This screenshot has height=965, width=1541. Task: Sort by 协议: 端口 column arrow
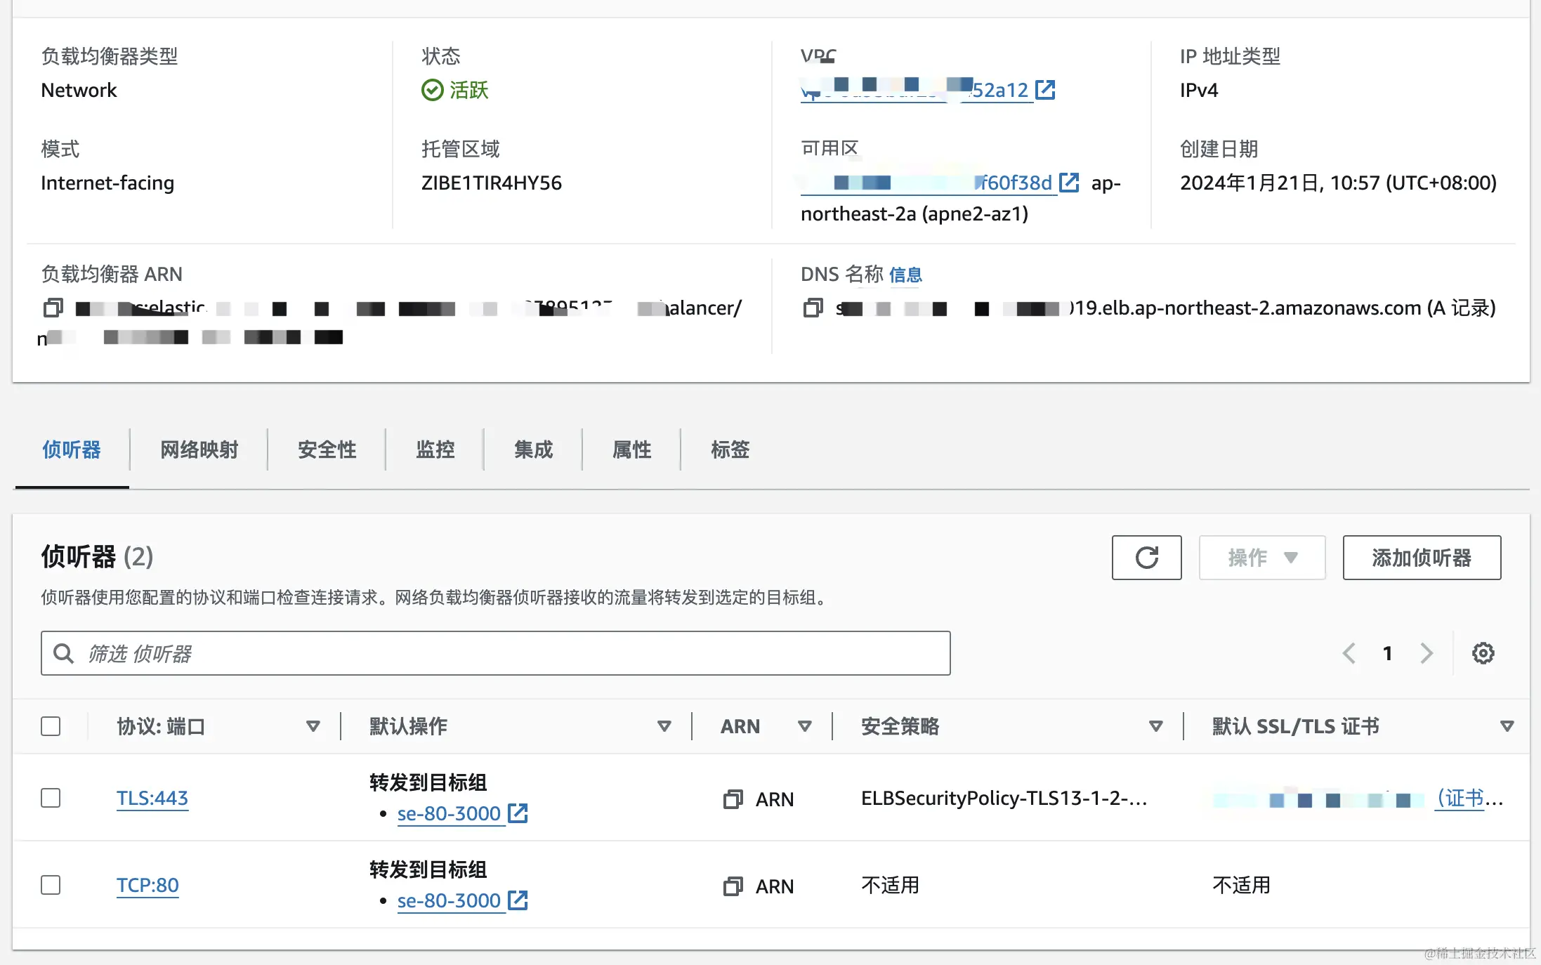(x=313, y=726)
